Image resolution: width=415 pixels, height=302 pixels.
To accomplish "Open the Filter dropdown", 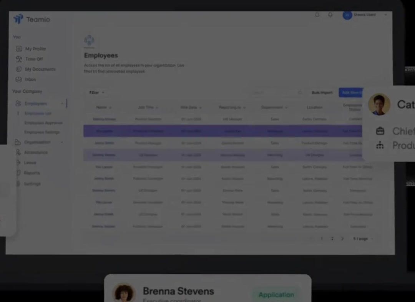I will click(96, 92).
